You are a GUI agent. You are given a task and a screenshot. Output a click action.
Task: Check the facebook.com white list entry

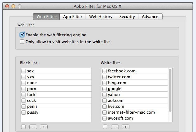coord(105,71)
